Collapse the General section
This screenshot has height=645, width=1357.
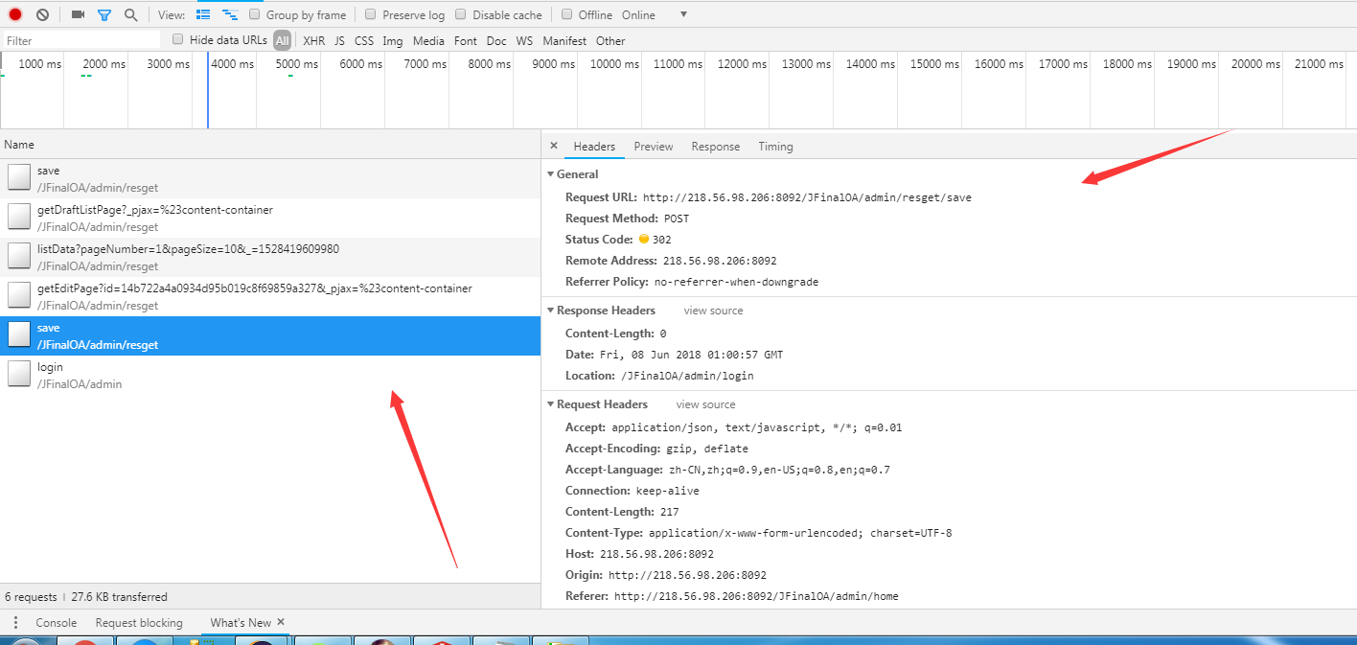click(x=551, y=174)
